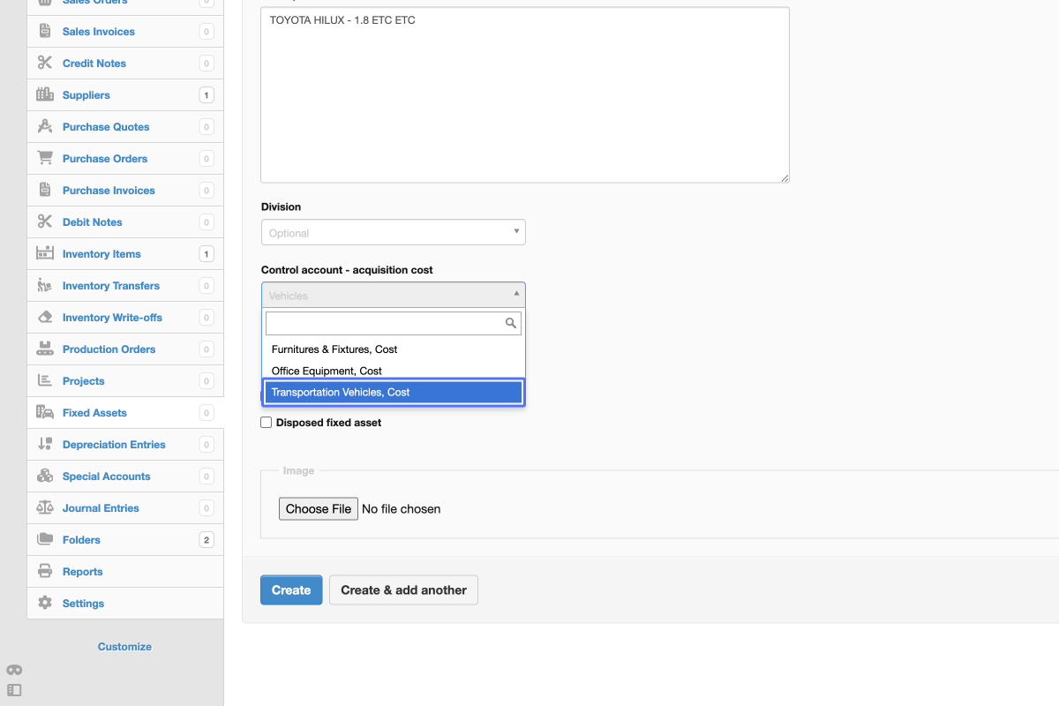Image resolution: width=1059 pixels, height=706 pixels.
Task: Click the Customize link
Action: click(x=124, y=647)
